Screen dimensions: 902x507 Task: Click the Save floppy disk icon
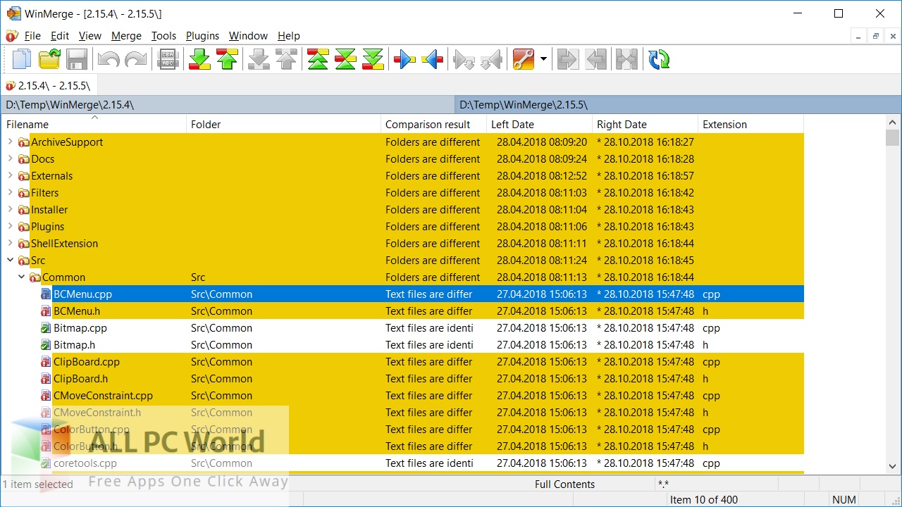pos(76,60)
